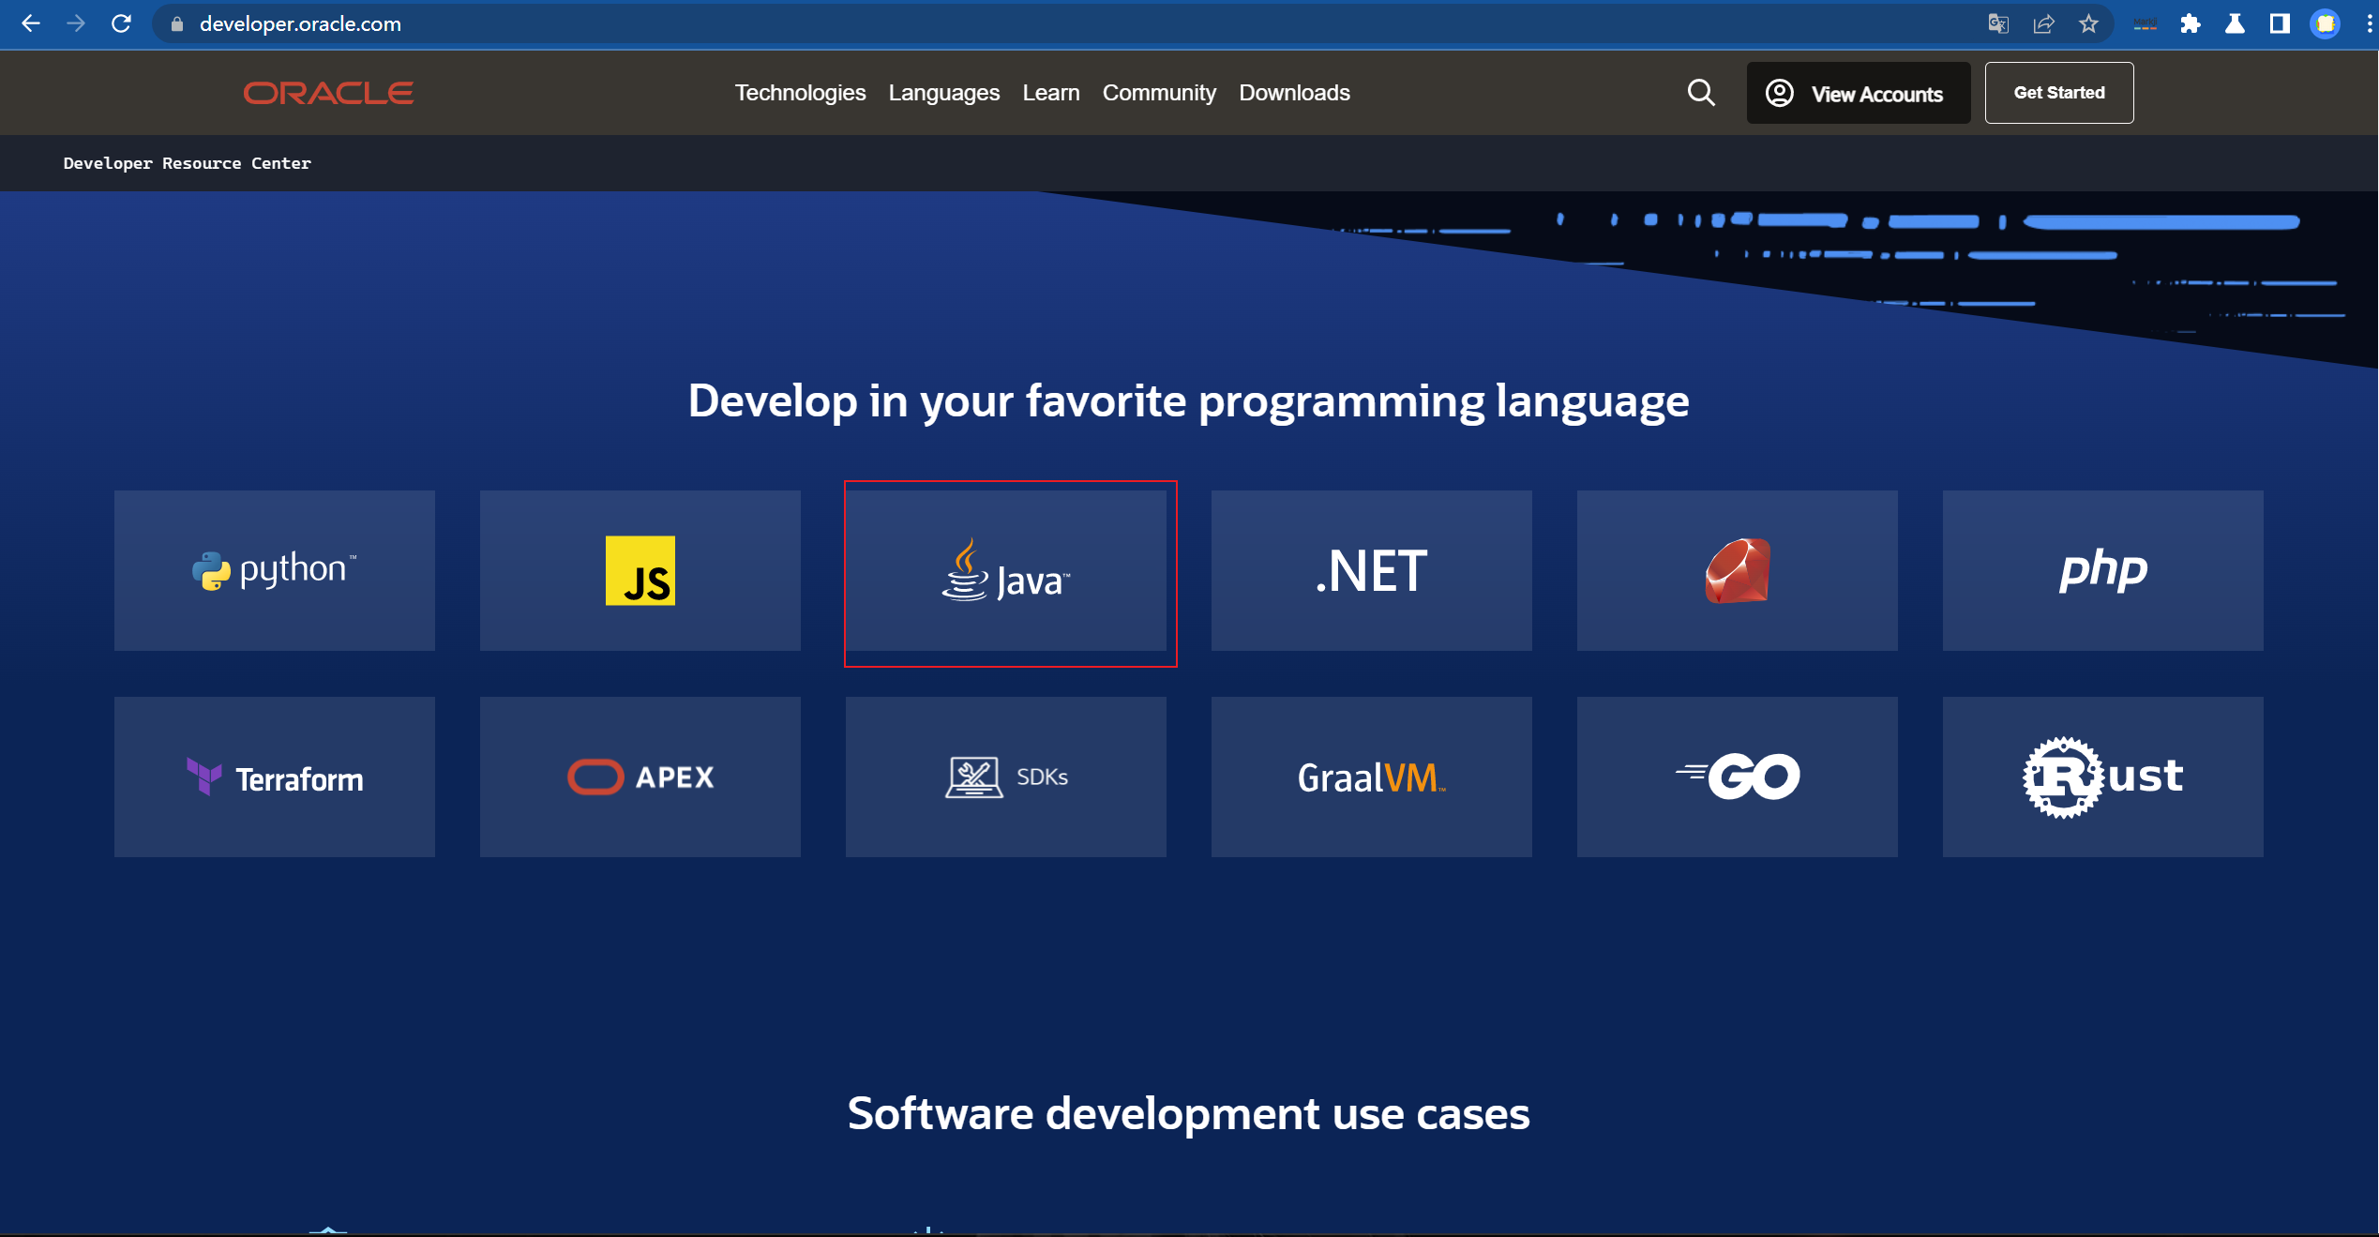Open the SDKs tile

tap(1006, 777)
